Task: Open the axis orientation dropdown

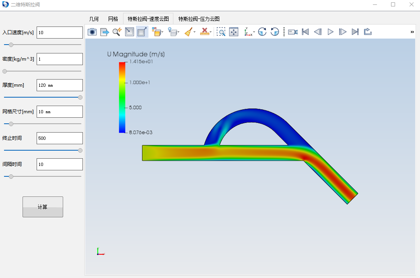Action: pos(254,33)
